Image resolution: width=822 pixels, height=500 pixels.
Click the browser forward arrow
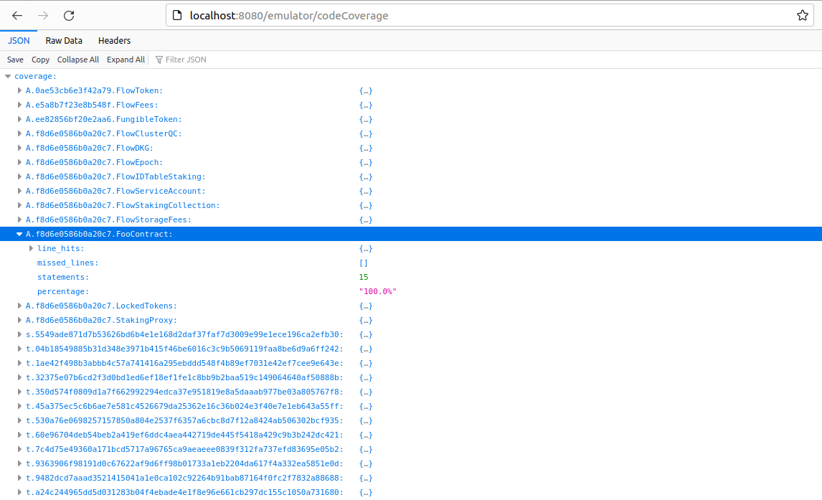pyautogui.click(x=43, y=16)
